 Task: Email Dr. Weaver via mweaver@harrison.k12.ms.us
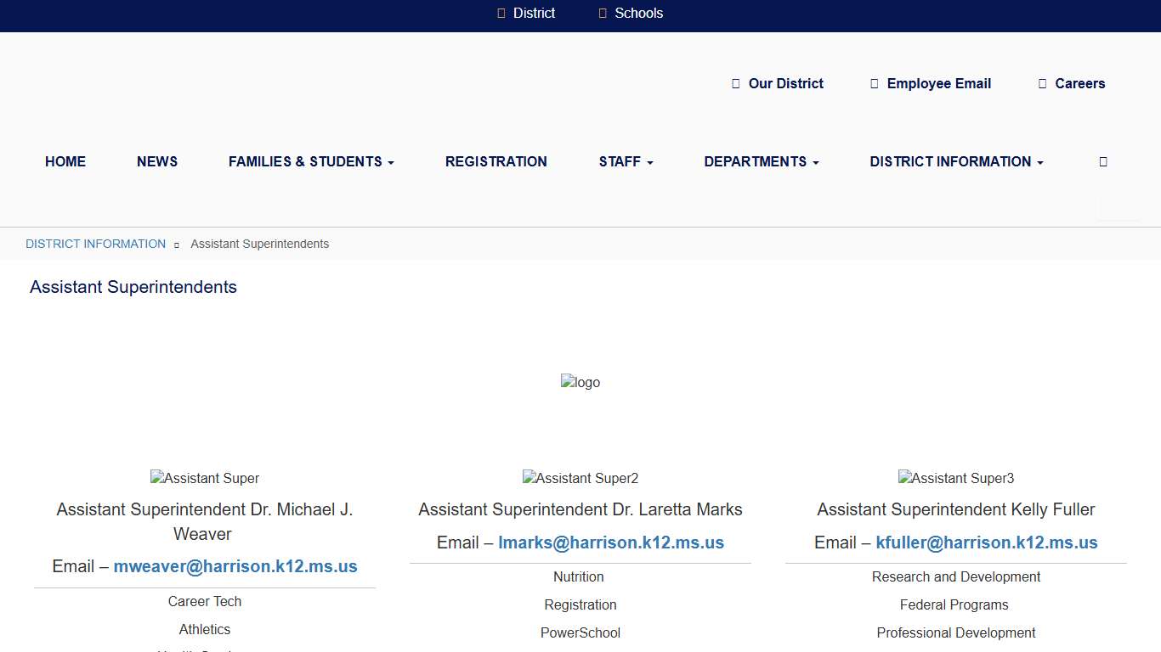coord(235,566)
